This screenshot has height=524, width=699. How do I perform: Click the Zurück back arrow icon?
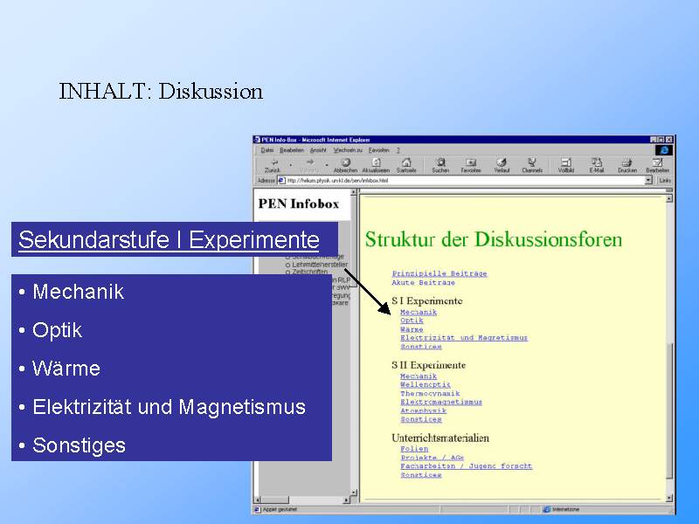point(273,162)
